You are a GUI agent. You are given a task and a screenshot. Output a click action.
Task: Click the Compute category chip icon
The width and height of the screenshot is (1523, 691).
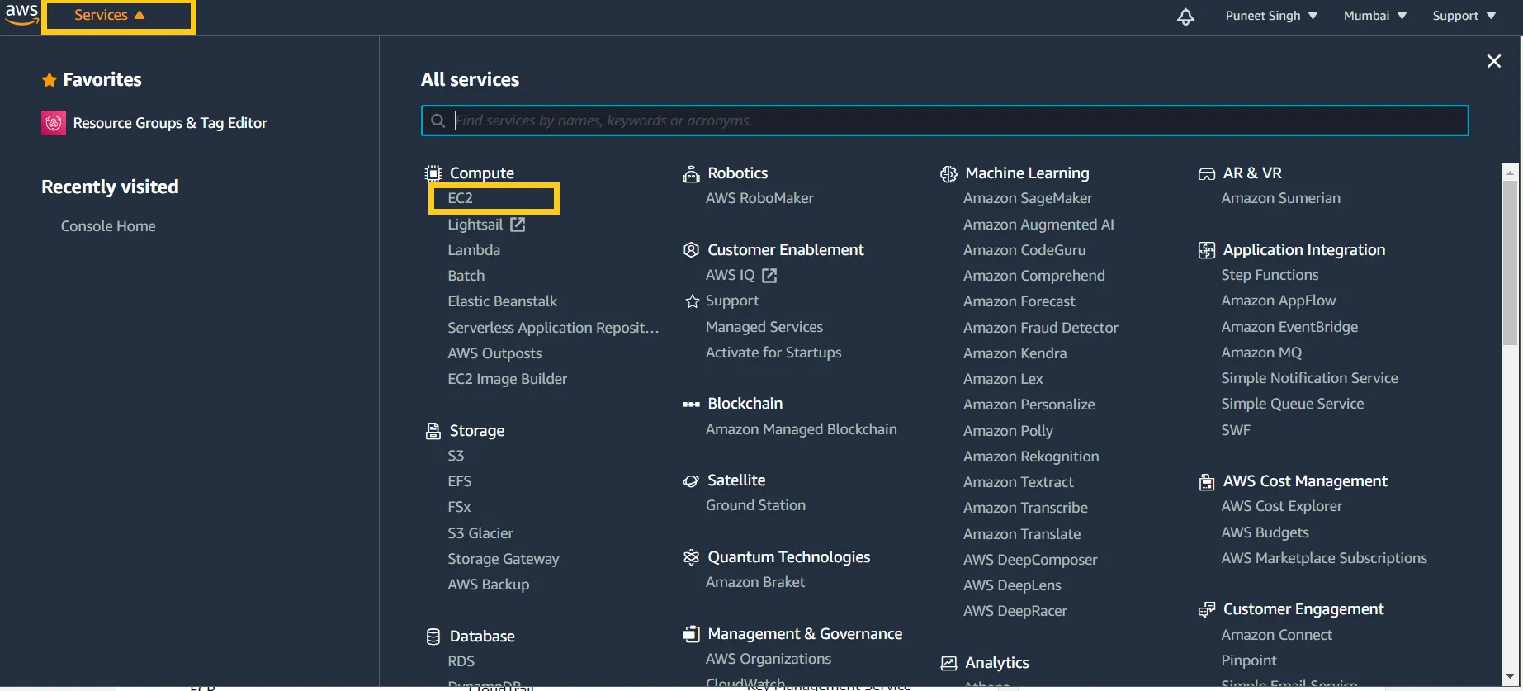pyautogui.click(x=433, y=173)
